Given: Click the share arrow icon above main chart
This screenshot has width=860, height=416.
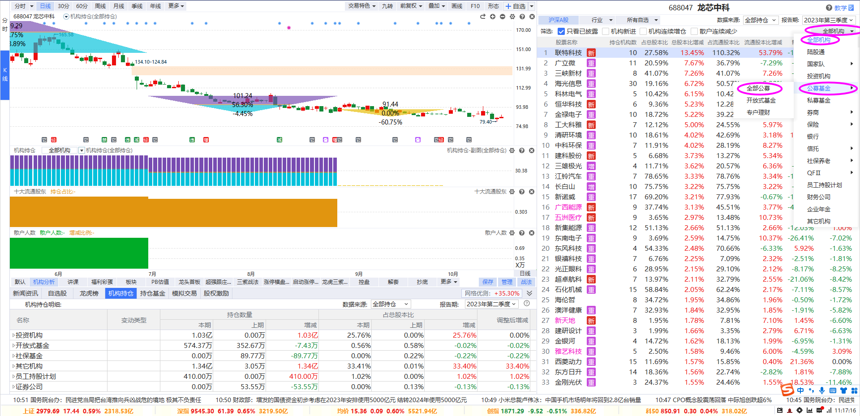Looking at the screenshot, I should click(483, 17).
